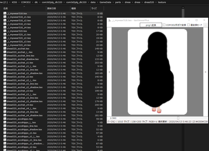Screen dimensions: 209x151
Task: Select file _i_mywear520_z1.tex
Action: (x=19, y=35)
